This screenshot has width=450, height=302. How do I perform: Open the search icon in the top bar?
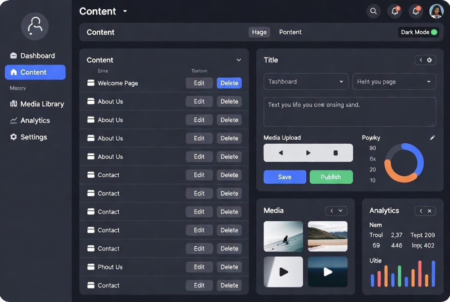click(374, 11)
